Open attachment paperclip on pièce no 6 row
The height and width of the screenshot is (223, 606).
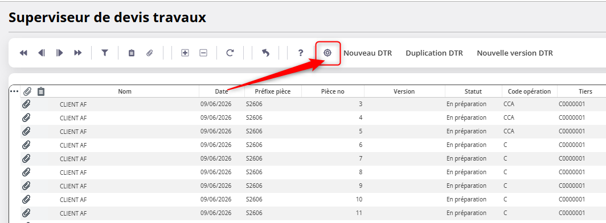click(26, 145)
